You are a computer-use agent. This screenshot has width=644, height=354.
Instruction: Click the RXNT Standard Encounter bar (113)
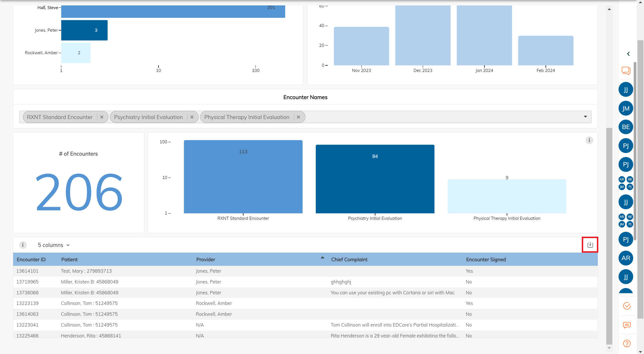coord(243,176)
